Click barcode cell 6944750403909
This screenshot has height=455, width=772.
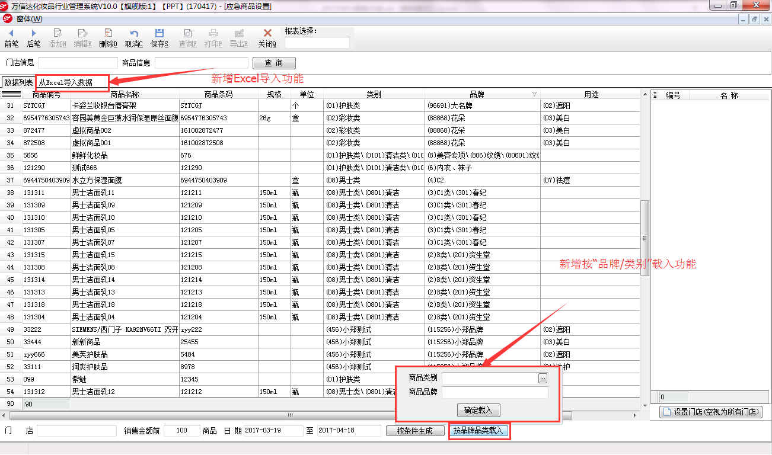pos(218,180)
